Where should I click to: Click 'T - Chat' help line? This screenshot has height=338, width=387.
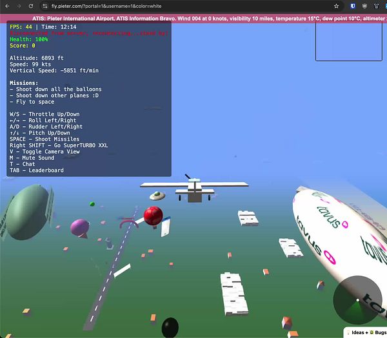pyautogui.click(x=23, y=164)
